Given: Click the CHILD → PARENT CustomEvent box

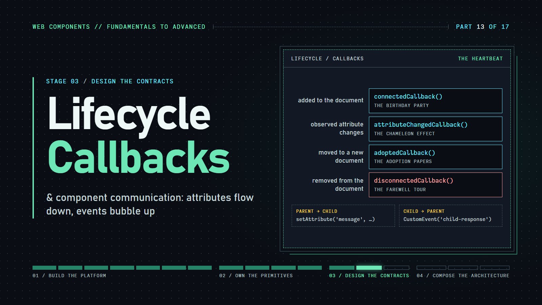Looking at the screenshot, I should [x=451, y=216].
